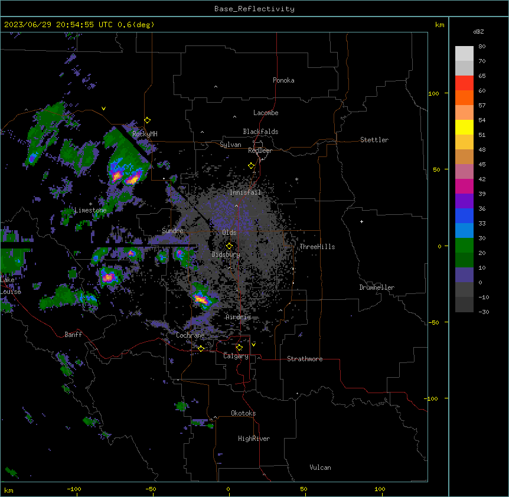Pick the orange 57-60 dBZ legend swatch
The image size is (509, 497).
tap(464, 98)
